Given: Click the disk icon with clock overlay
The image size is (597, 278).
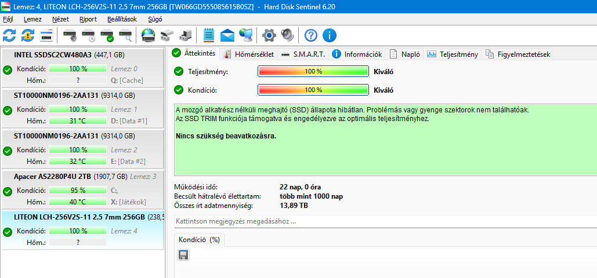Looking at the screenshot, I should [88, 36].
